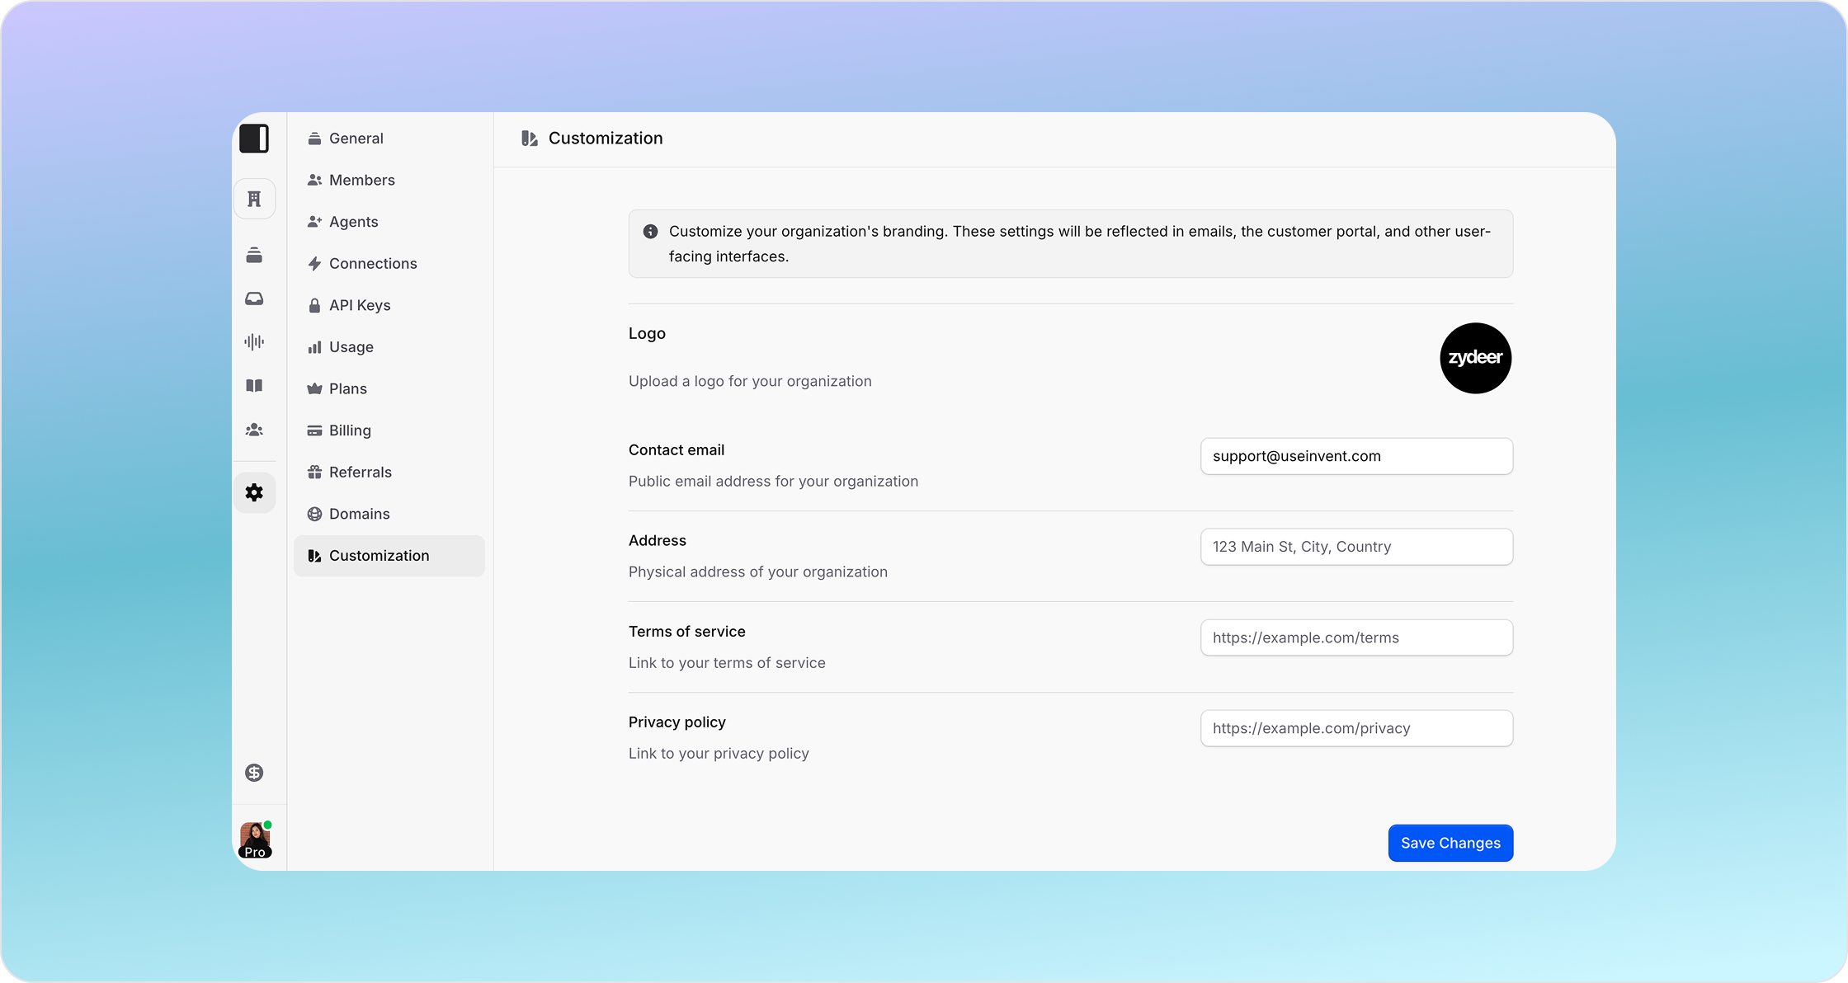This screenshot has height=983, width=1848.
Task: Click the Privacy policy URL field
Action: 1355,728
